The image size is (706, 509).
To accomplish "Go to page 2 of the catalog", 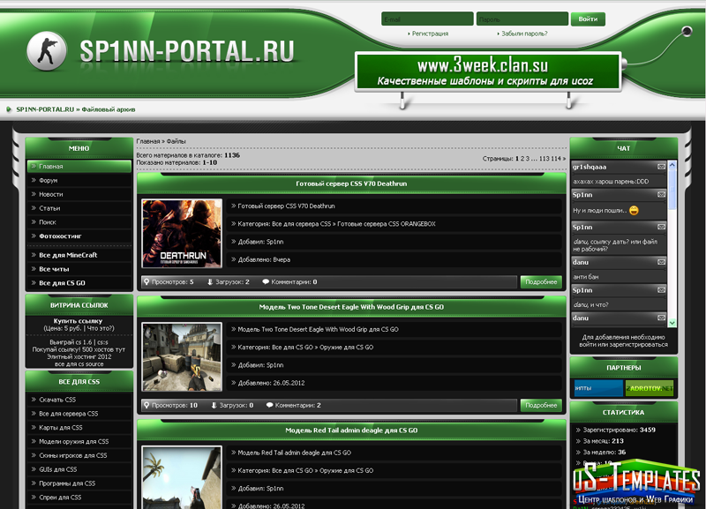I will click(x=522, y=159).
